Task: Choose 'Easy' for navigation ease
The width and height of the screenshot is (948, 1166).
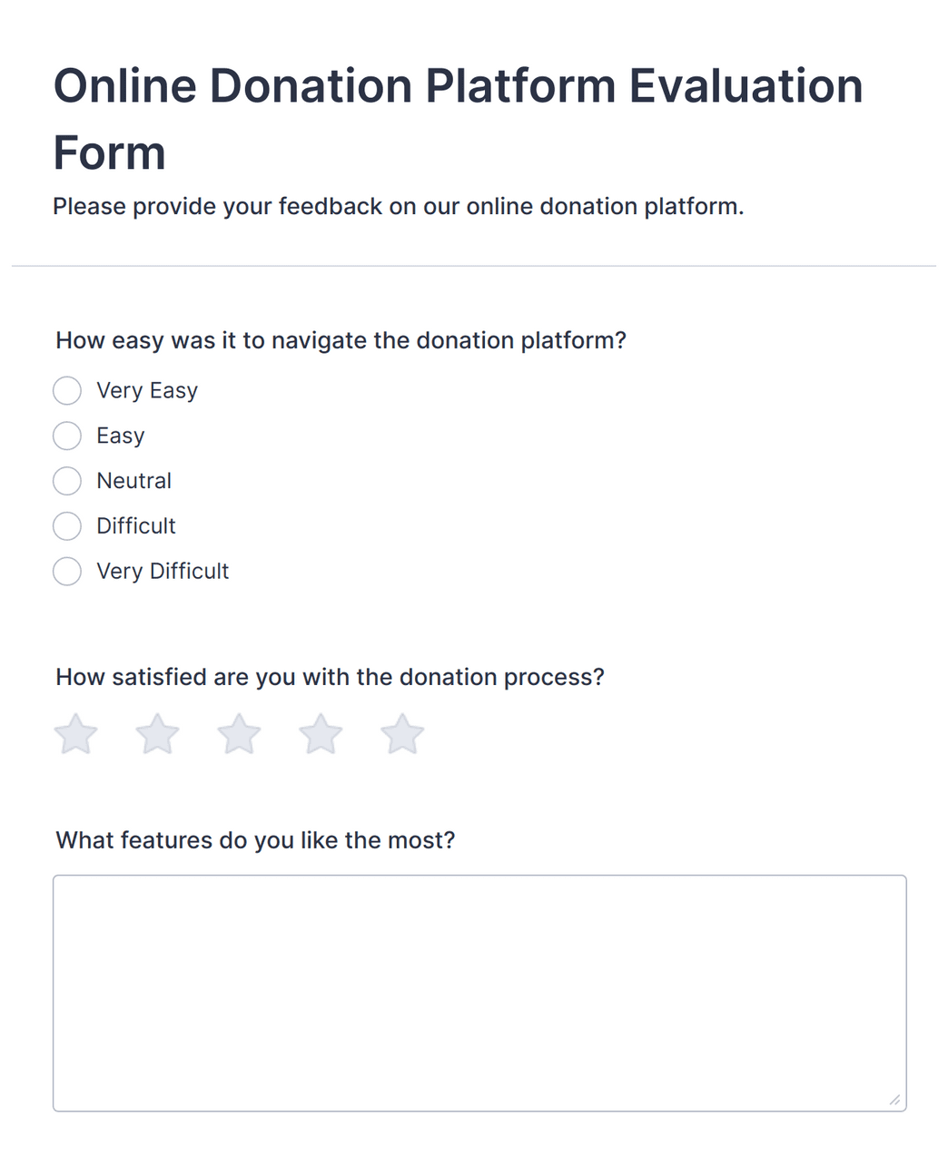Action: click(67, 436)
